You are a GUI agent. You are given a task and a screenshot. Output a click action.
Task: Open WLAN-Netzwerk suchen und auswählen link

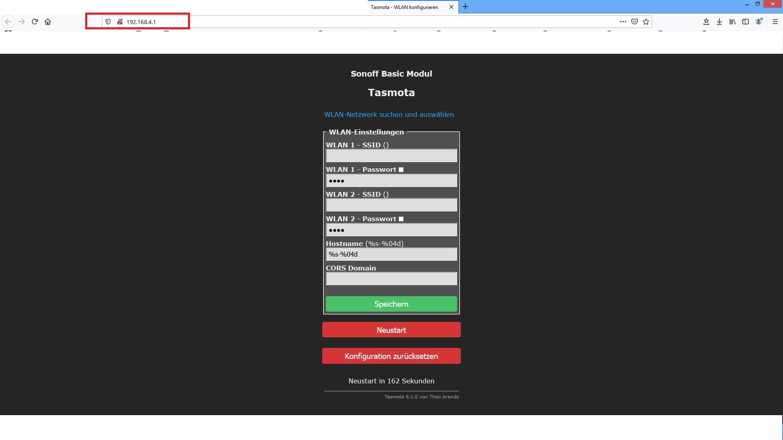[389, 114]
